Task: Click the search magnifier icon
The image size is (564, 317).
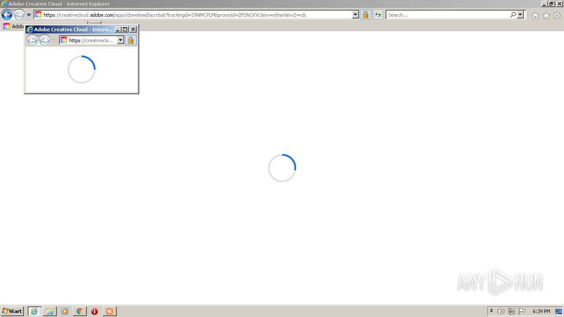Action: tap(513, 15)
